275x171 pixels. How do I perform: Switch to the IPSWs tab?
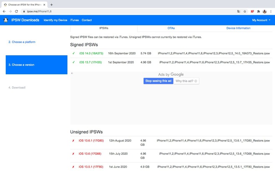(104, 28)
